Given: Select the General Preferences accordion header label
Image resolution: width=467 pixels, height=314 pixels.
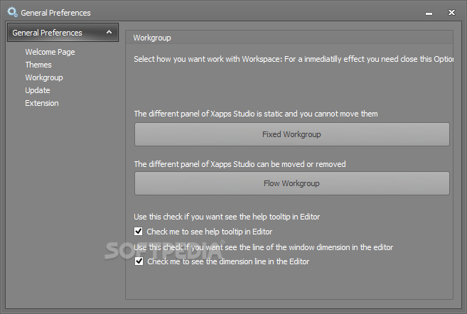Looking at the screenshot, I should [47, 33].
